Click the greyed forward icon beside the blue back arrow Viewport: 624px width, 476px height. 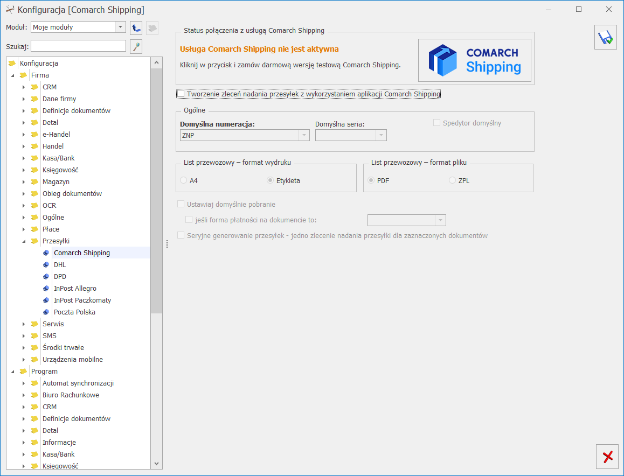pyautogui.click(x=152, y=27)
